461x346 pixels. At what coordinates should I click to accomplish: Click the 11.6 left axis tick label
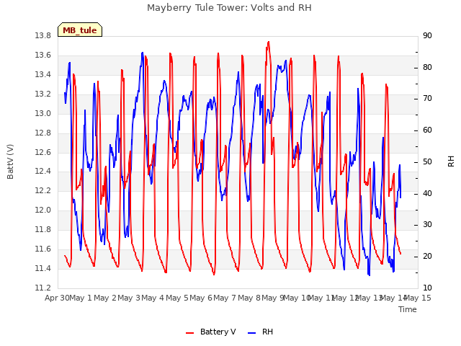43,249
